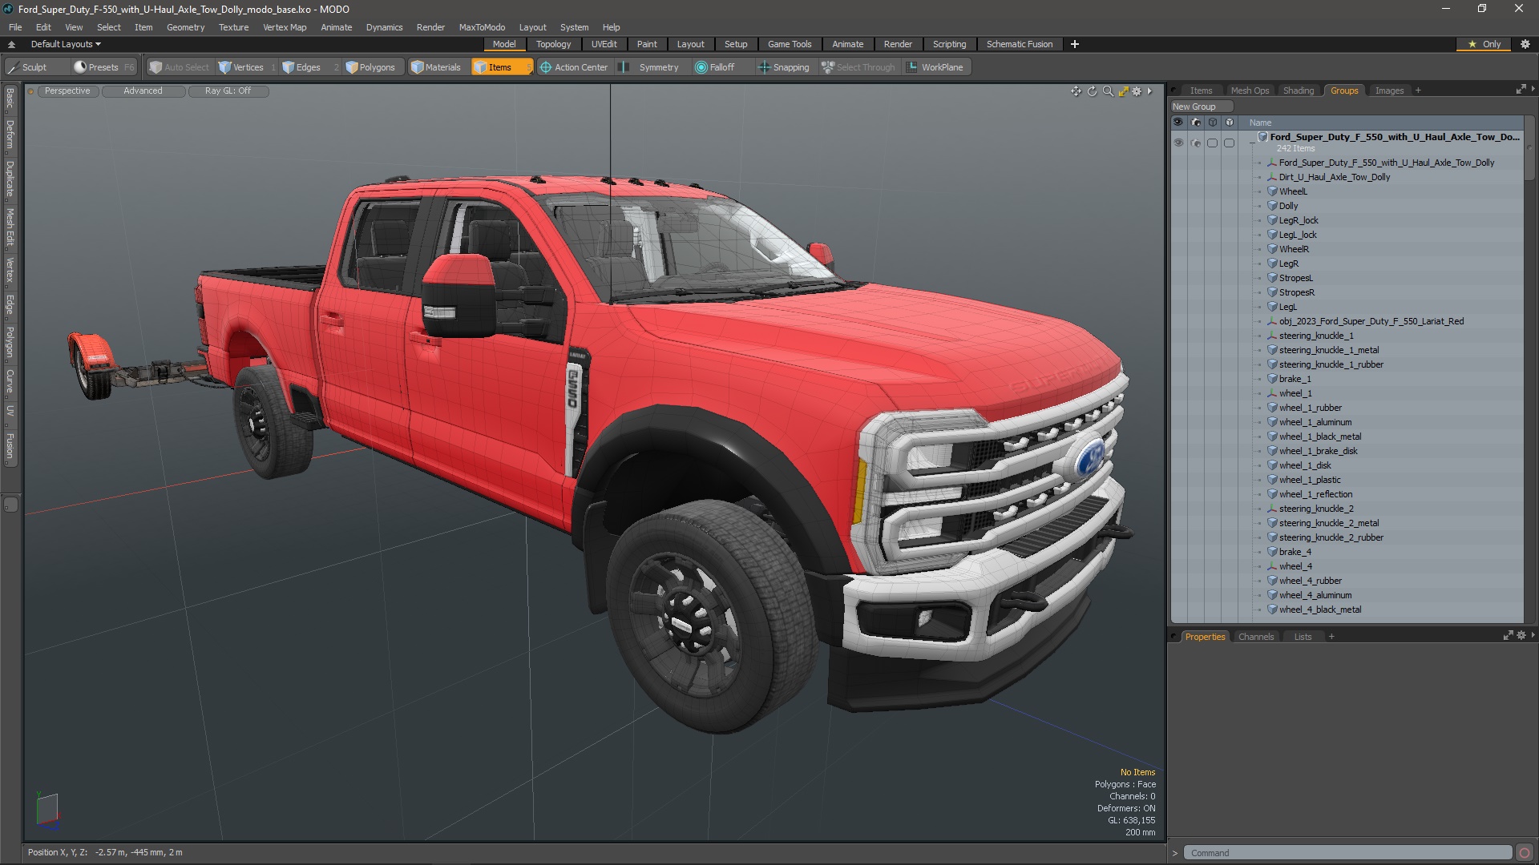Viewport: 1539px width, 865px height.
Task: Click viewport maximize arrow icon
Action: [1123, 91]
